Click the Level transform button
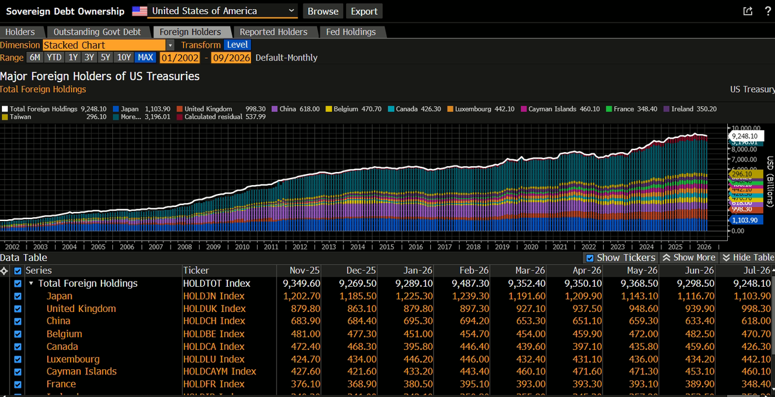Image resolution: width=775 pixels, height=397 pixels. point(236,45)
